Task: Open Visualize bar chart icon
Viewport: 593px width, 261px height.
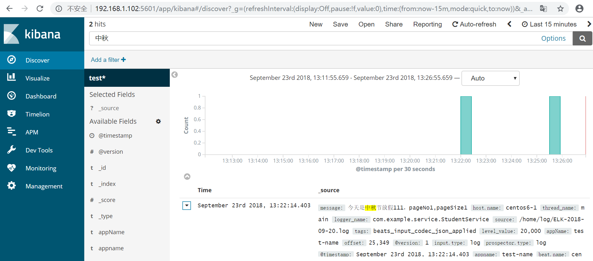Action: point(12,77)
